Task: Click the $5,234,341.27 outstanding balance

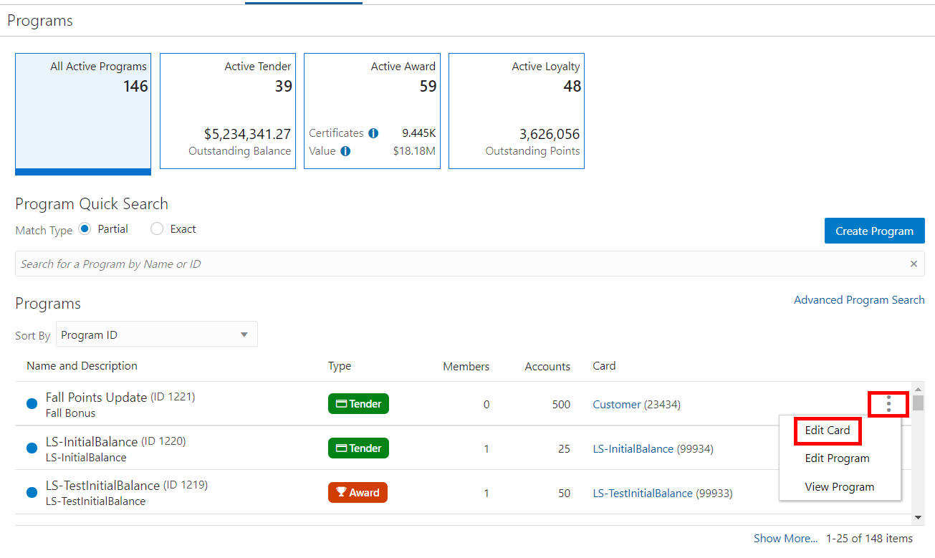Action: 247,134
